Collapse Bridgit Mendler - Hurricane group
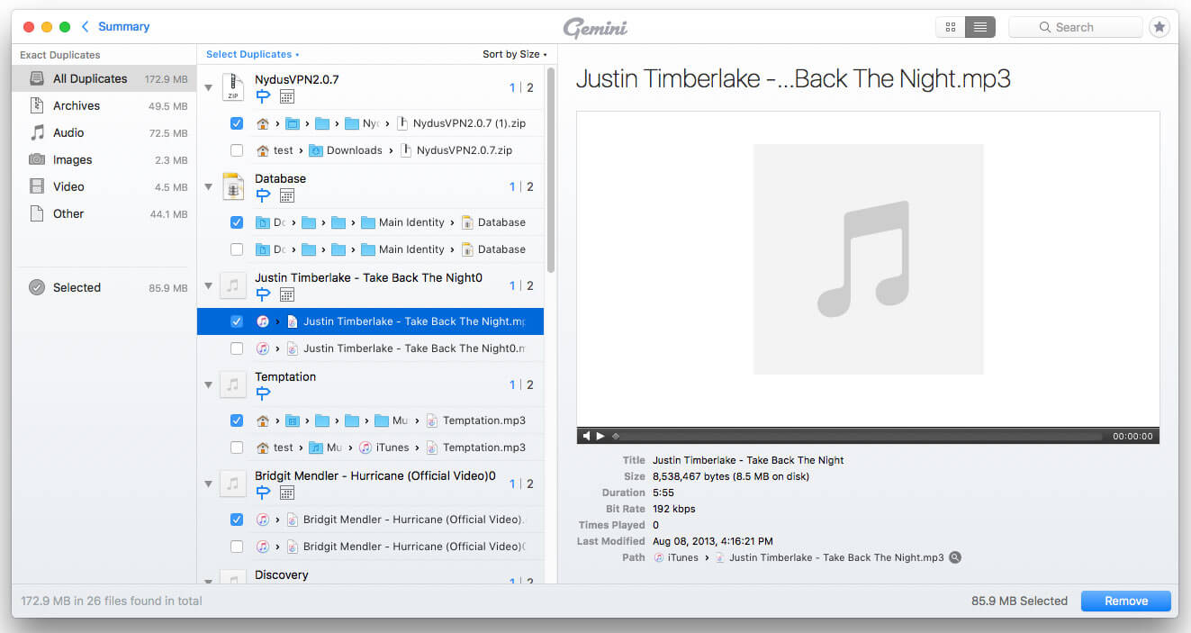This screenshot has width=1191, height=633. pyautogui.click(x=209, y=484)
